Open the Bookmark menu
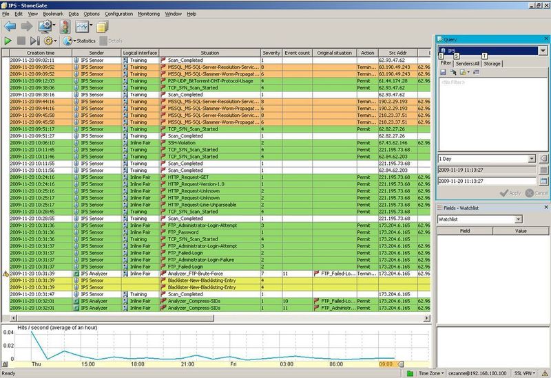 [53, 14]
